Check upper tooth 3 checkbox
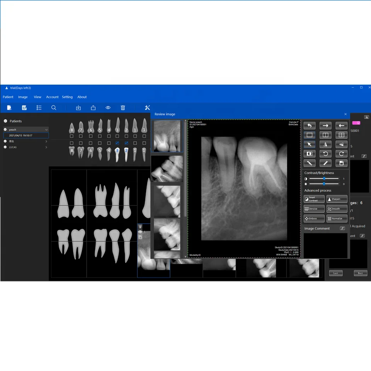The width and height of the screenshot is (371, 371). (117, 136)
